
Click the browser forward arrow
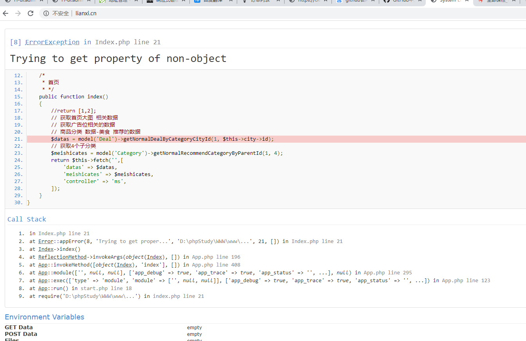tap(18, 13)
